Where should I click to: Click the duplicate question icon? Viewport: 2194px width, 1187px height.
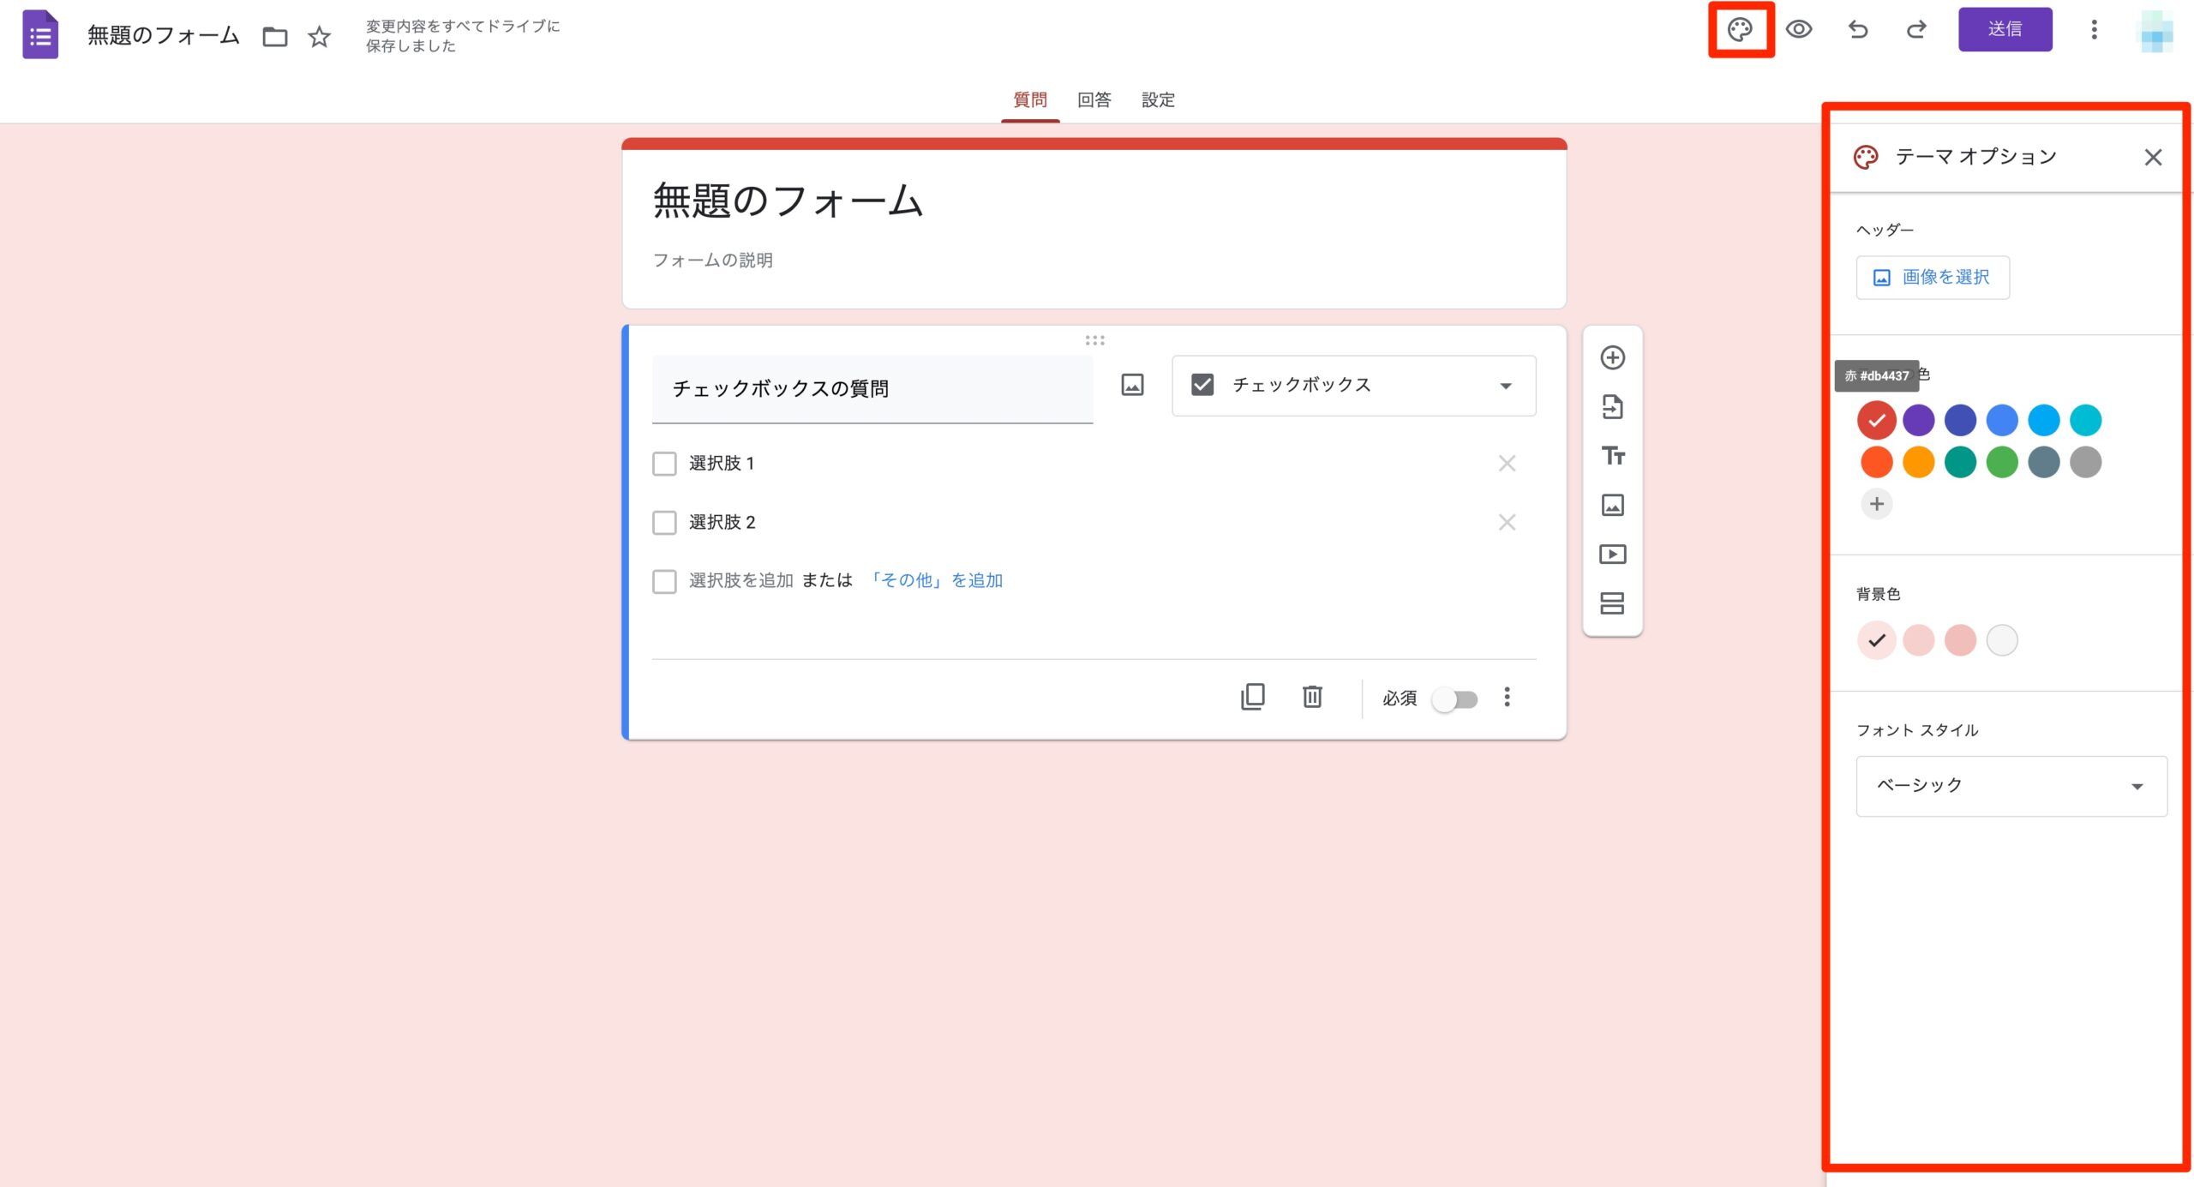(1253, 697)
